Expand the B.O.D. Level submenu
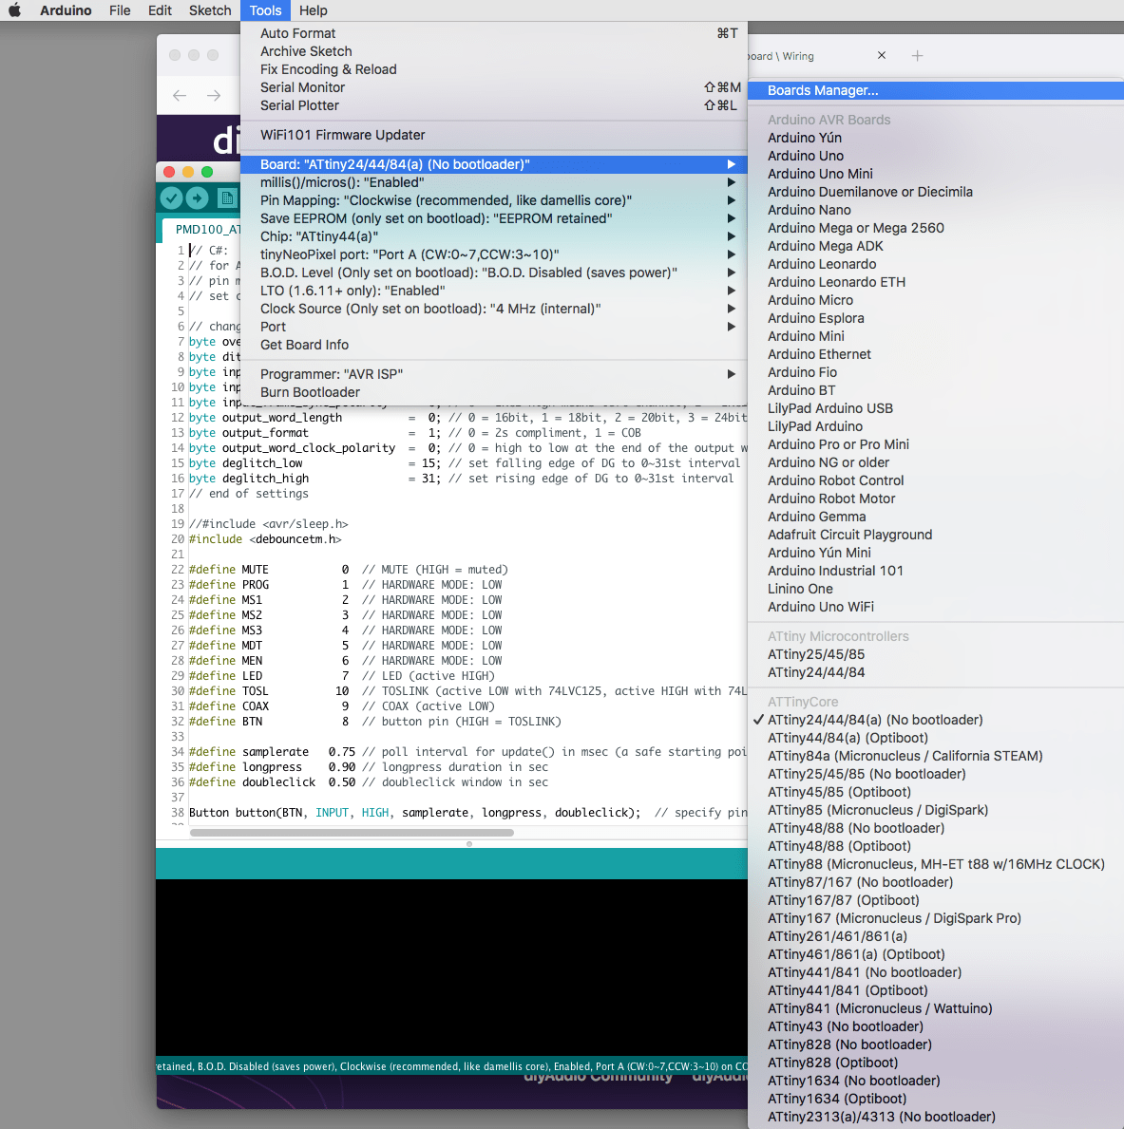This screenshot has height=1129, width=1124. 493,273
